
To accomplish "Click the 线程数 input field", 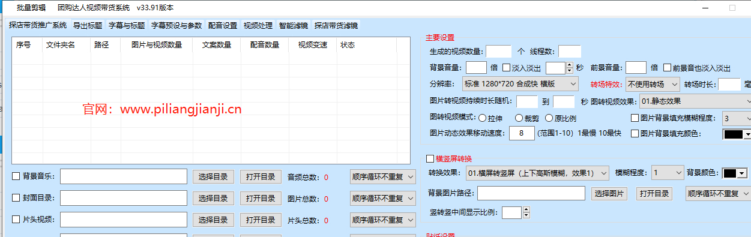I will 570,52.
